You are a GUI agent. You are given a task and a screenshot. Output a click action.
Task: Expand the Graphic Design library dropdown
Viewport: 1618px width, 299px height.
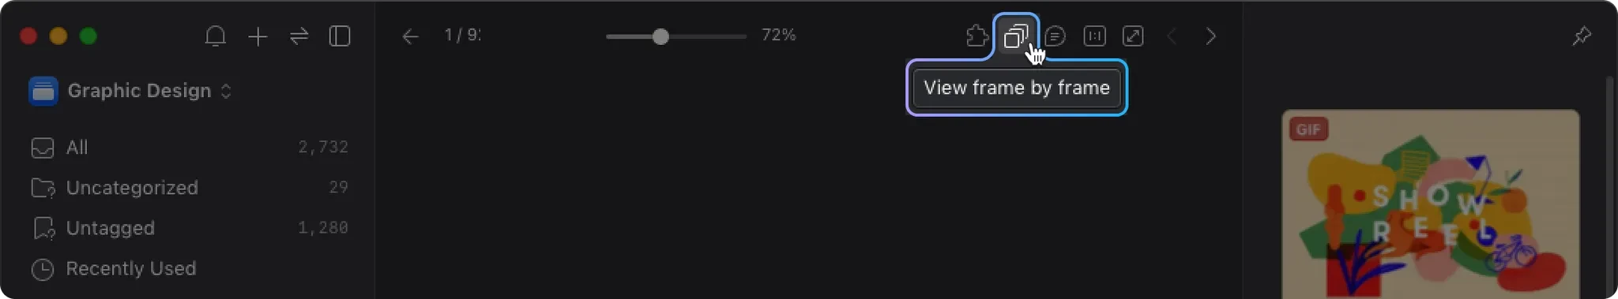tap(131, 91)
